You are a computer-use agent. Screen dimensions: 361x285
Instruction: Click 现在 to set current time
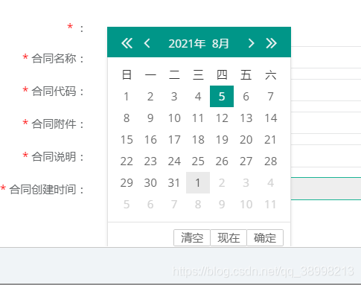229,237
